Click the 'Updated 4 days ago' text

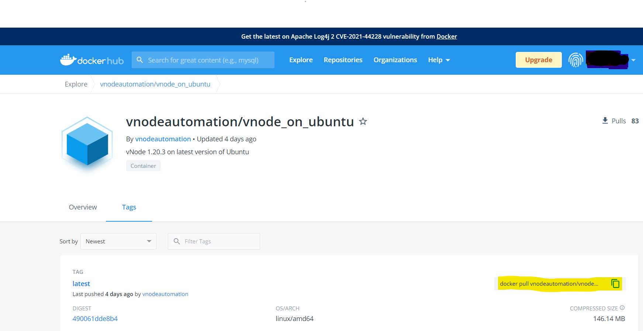227,139
